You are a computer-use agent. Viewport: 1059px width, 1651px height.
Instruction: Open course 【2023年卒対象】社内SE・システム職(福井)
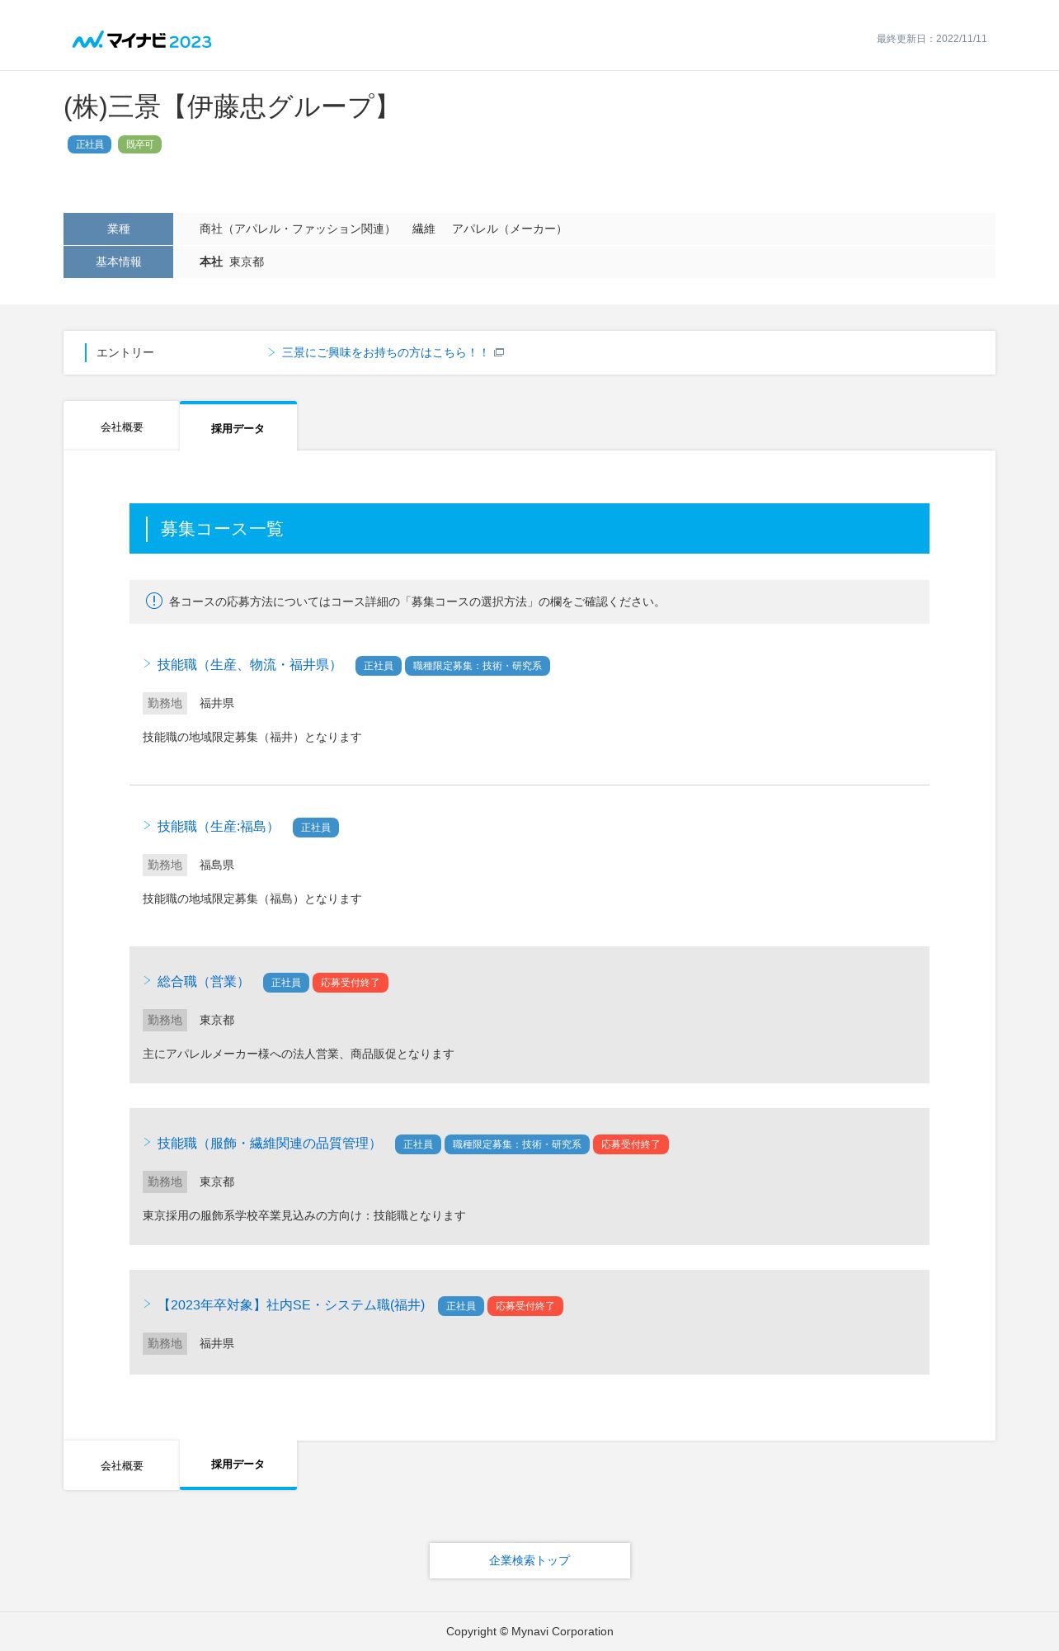[290, 1305]
